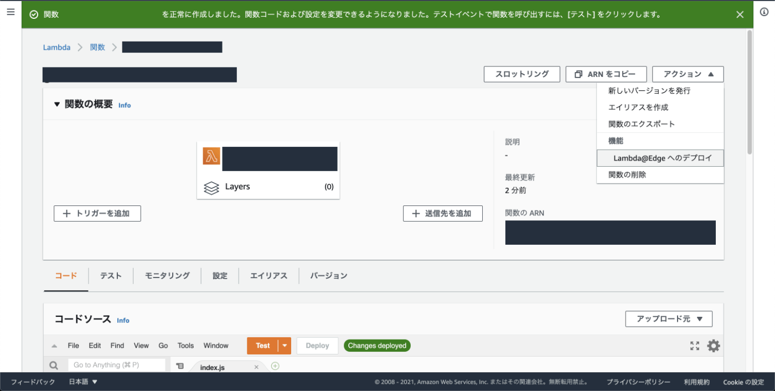Select エイリアスを作成 menu item
This screenshot has height=391, width=775.
(x=660, y=107)
